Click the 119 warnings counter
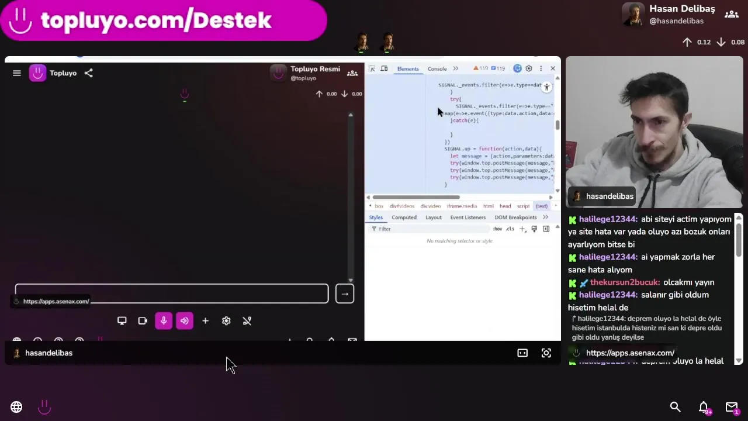This screenshot has width=748, height=421. [480, 68]
